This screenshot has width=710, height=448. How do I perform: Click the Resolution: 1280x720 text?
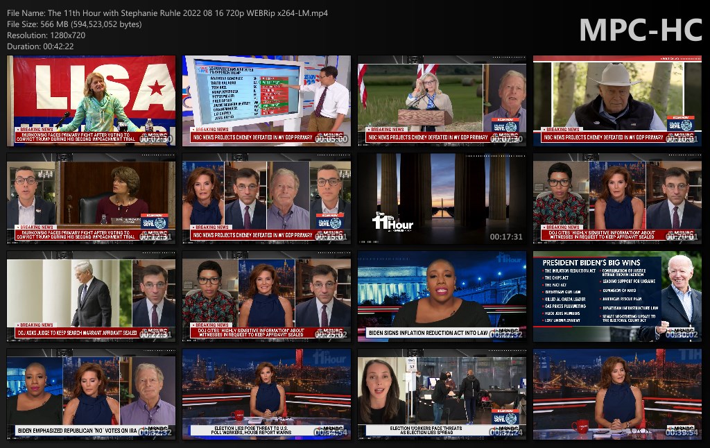tap(46, 35)
